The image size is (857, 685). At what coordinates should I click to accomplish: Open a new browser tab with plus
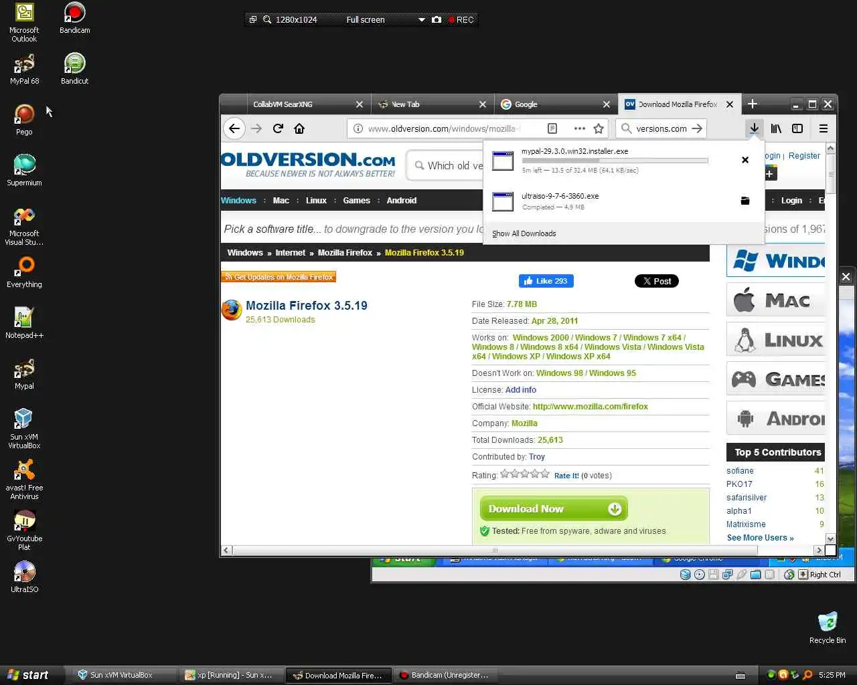point(753,104)
